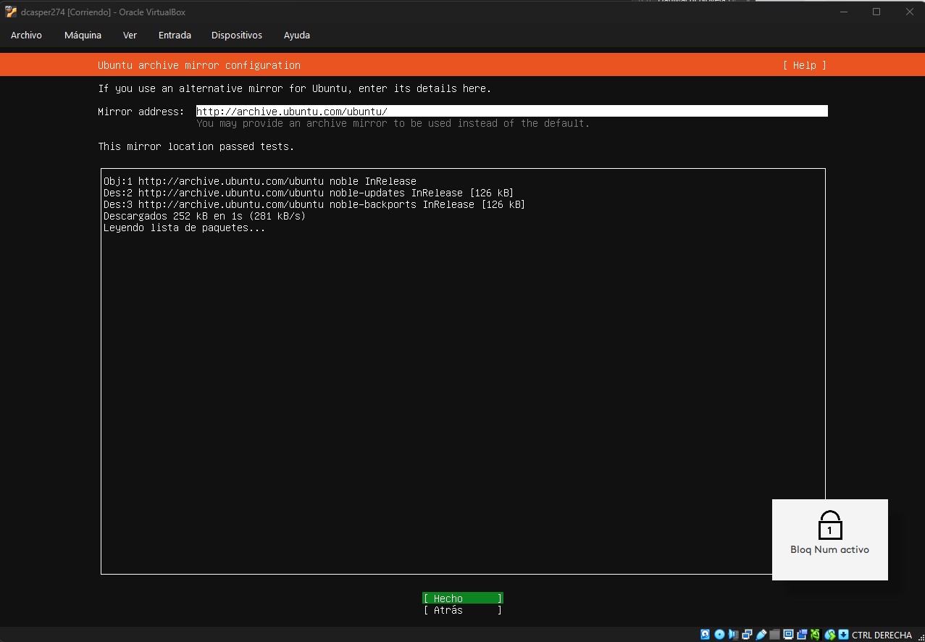Click the mouse integration status icon
This screenshot has width=925, height=642.
click(829, 635)
